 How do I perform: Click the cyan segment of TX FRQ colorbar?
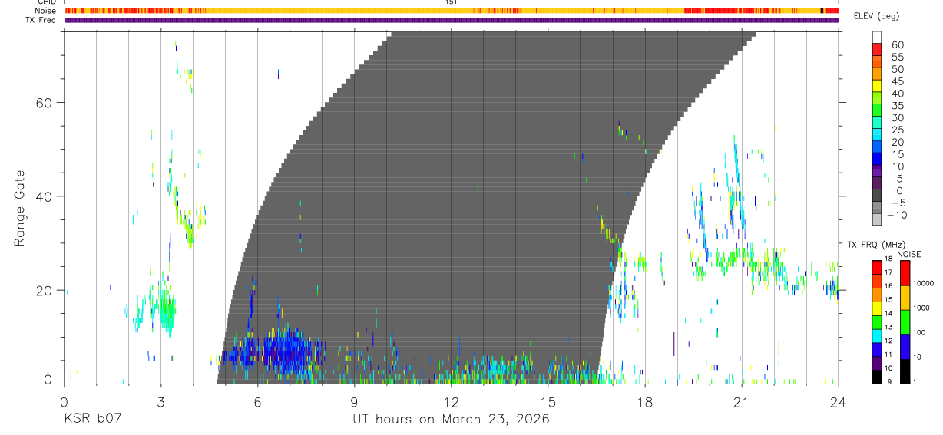[x=877, y=336]
